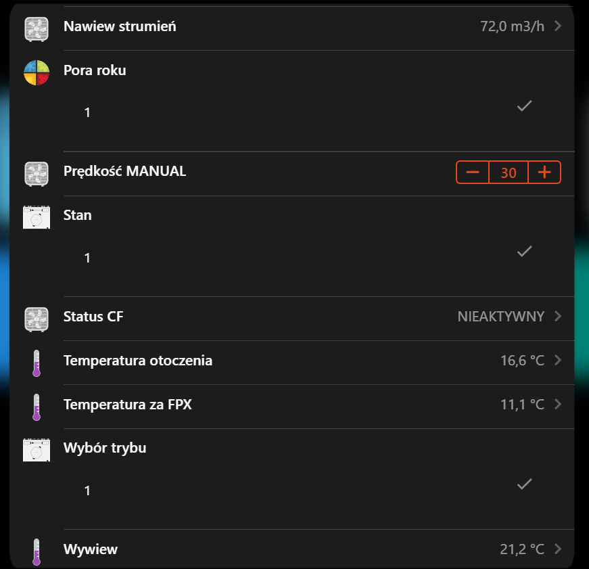Open Nawiew strumień details via its chevron
Viewport: 589px width, 569px height.
click(x=558, y=26)
